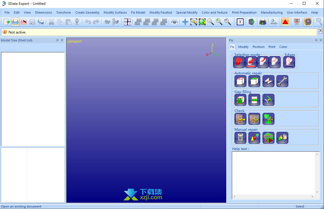Click the first Gap filling icon
Viewport: 324px width, 209px height.
click(240, 100)
